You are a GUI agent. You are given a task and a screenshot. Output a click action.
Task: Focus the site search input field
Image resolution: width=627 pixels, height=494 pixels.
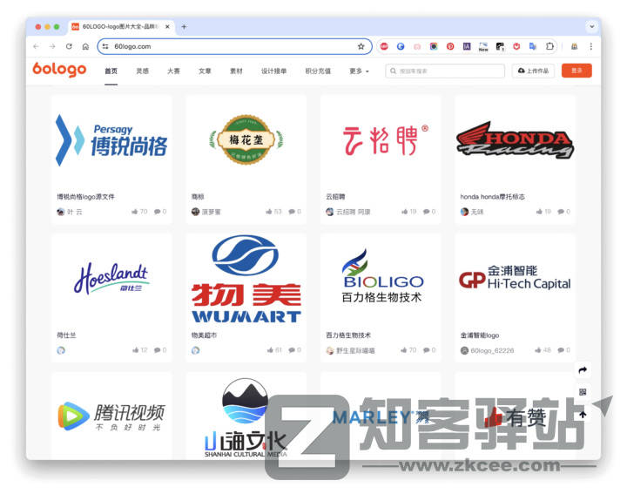click(x=445, y=71)
